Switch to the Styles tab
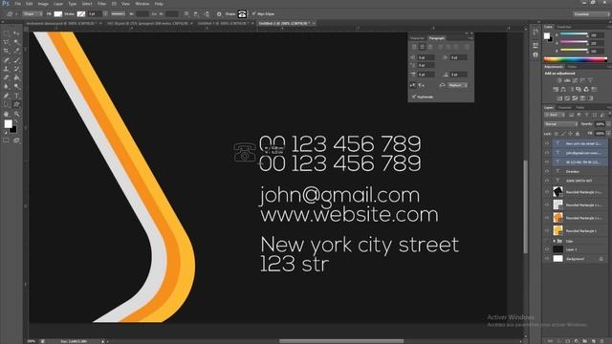The width and height of the screenshot is (612, 344). click(572, 67)
